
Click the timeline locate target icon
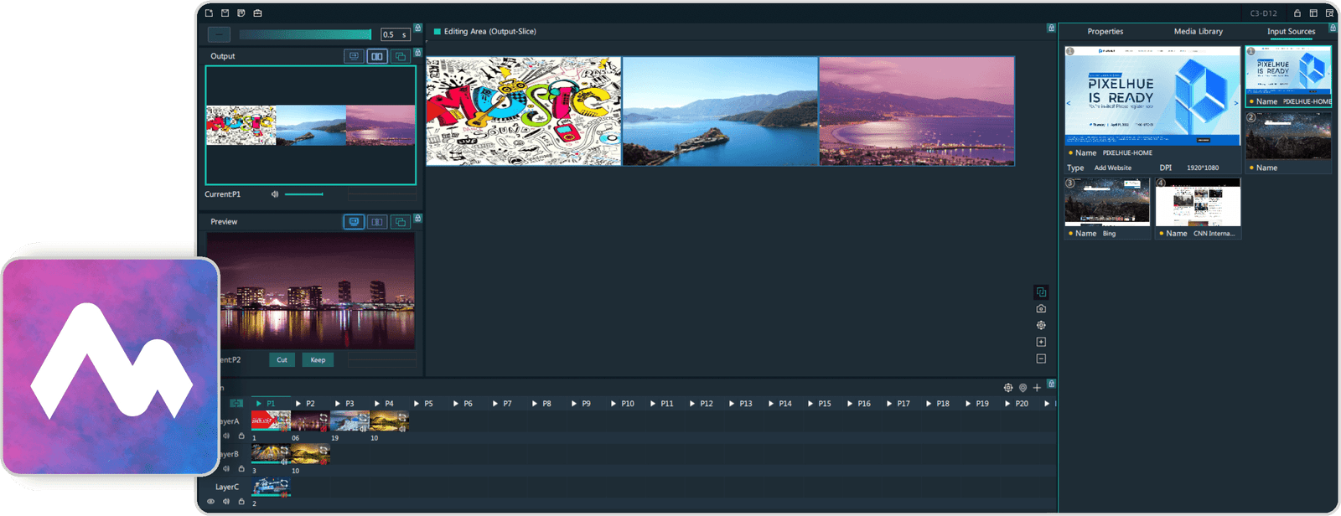click(x=1008, y=388)
